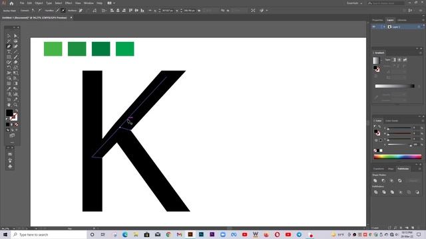The height and width of the screenshot is (239, 426).
Task: Switch to the Color Guide tab
Action: 391,121
